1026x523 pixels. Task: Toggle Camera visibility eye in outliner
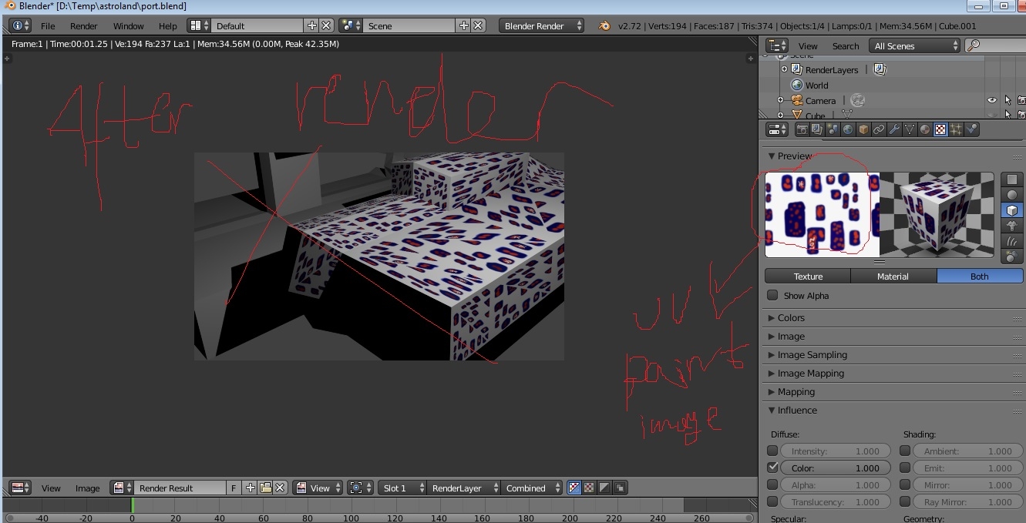pyautogui.click(x=992, y=101)
